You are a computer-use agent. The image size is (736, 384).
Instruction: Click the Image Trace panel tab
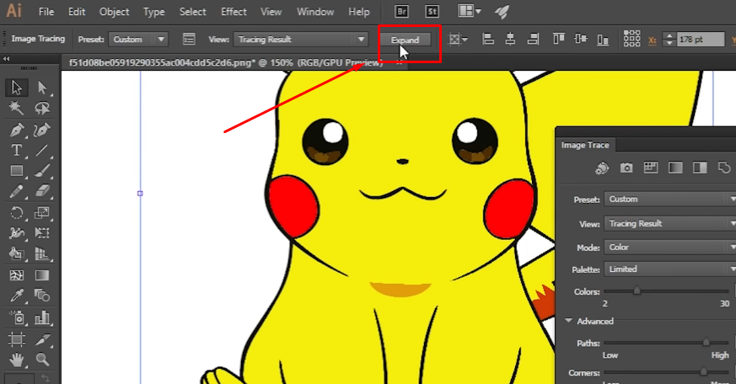585,145
